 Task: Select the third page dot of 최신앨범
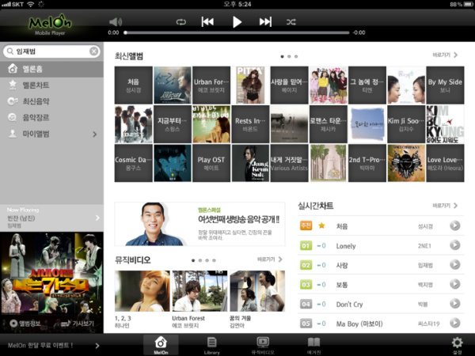point(296,56)
